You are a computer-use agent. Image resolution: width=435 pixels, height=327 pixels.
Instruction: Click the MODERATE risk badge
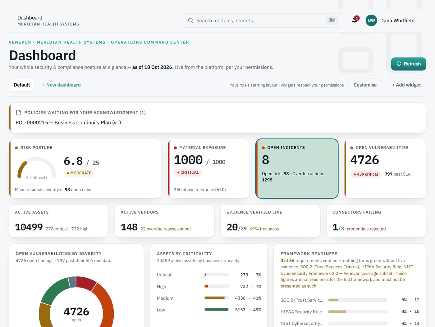(79, 173)
